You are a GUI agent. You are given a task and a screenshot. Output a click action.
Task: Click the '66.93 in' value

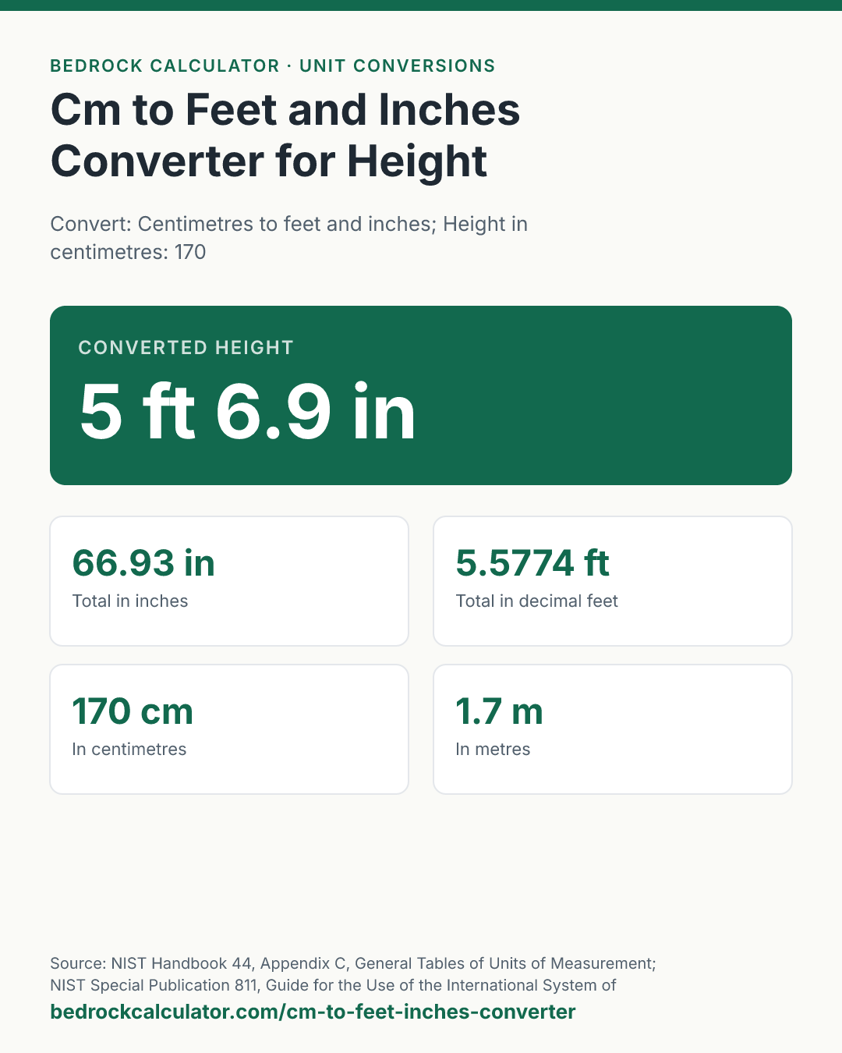pyautogui.click(x=143, y=563)
